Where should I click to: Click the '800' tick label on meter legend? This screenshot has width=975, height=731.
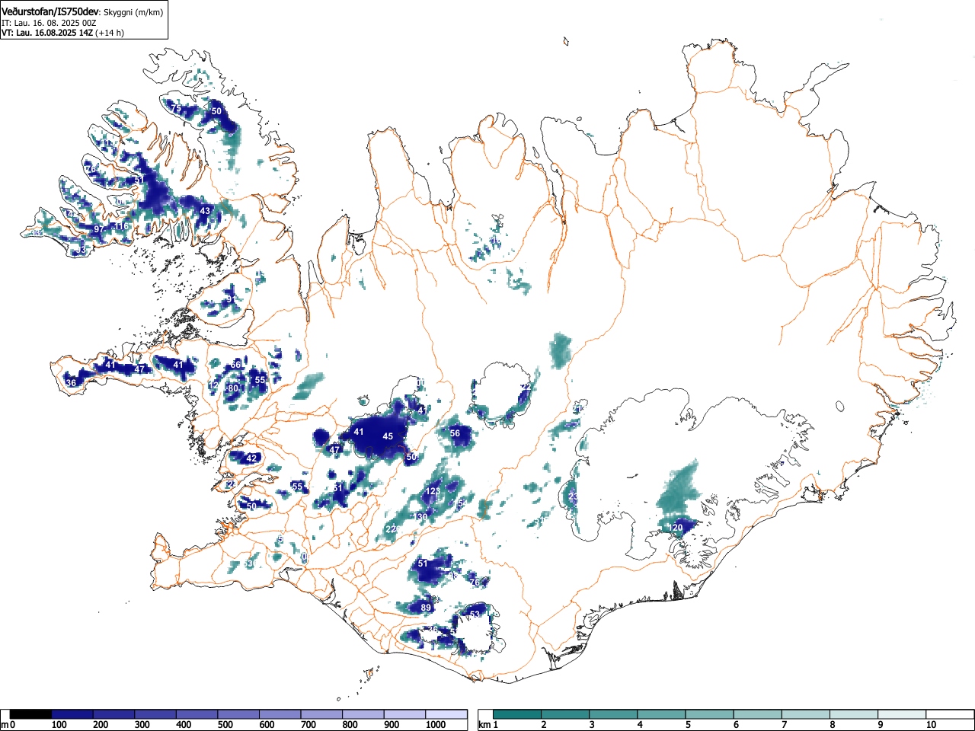(x=350, y=725)
